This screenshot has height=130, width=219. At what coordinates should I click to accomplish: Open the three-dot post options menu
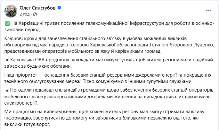[209, 10]
